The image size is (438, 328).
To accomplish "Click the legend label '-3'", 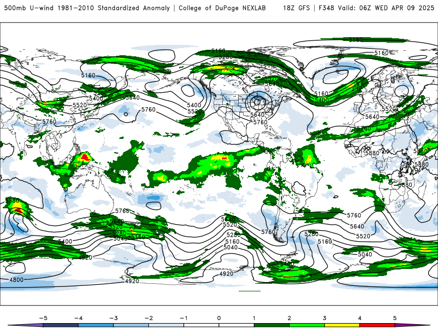I will click(x=113, y=318).
